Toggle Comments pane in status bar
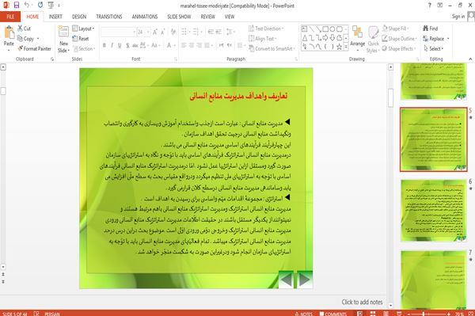Image resolution: width=475 pixels, height=316 pixels. (x=333, y=314)
